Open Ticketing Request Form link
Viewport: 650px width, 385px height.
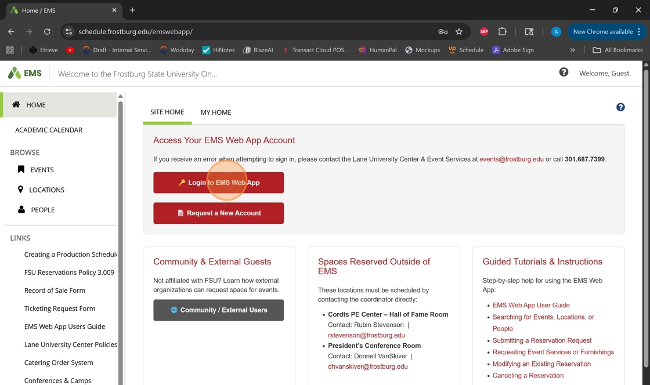60,308
